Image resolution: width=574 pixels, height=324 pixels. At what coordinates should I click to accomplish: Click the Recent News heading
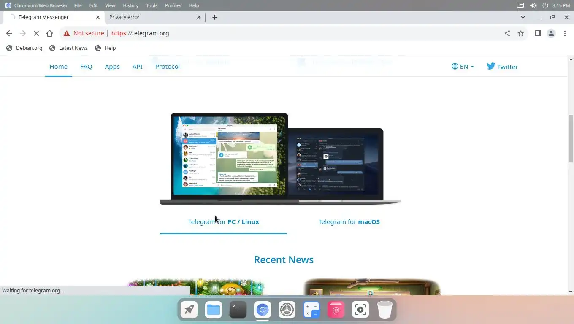[x=284, y=260]
